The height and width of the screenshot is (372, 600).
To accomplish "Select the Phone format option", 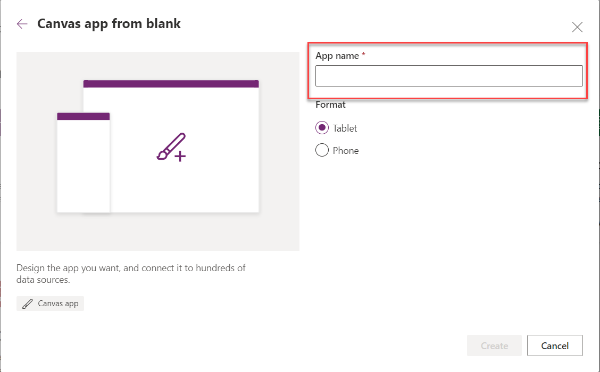I will [x=322, y=150].
